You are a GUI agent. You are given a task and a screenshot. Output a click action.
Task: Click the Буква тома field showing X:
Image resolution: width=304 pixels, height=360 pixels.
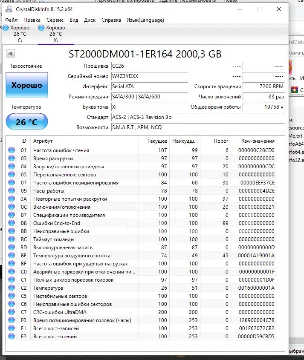click(149, 107)
